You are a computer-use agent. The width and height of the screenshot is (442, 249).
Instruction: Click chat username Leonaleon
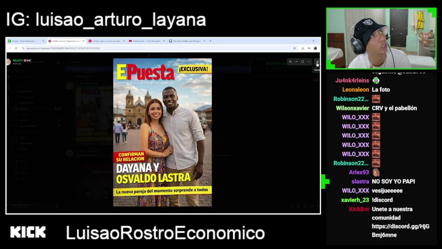point(356,90)
